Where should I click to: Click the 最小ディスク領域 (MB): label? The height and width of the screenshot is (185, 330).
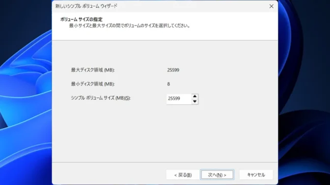point(93,84)
